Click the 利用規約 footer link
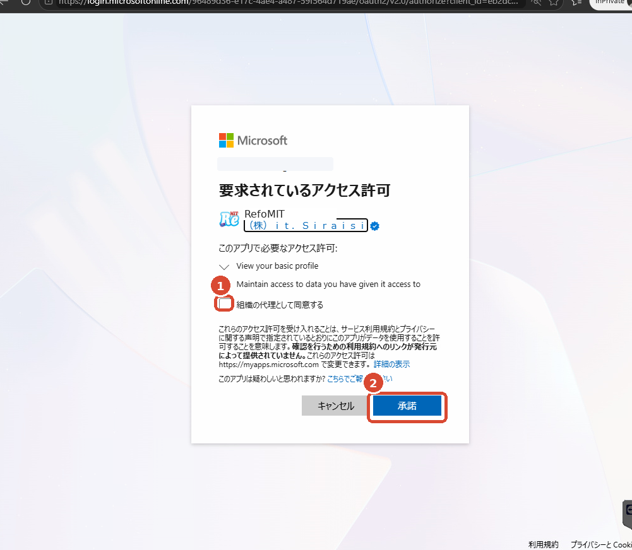Screen dimensions: 632x550 544,544
